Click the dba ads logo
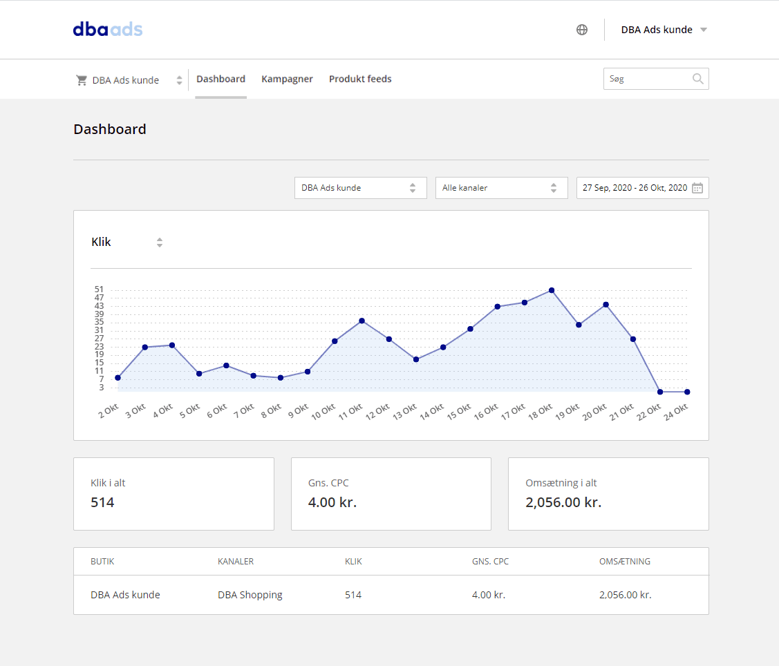This screenshot has height=666, width=779. click(108, 29)
